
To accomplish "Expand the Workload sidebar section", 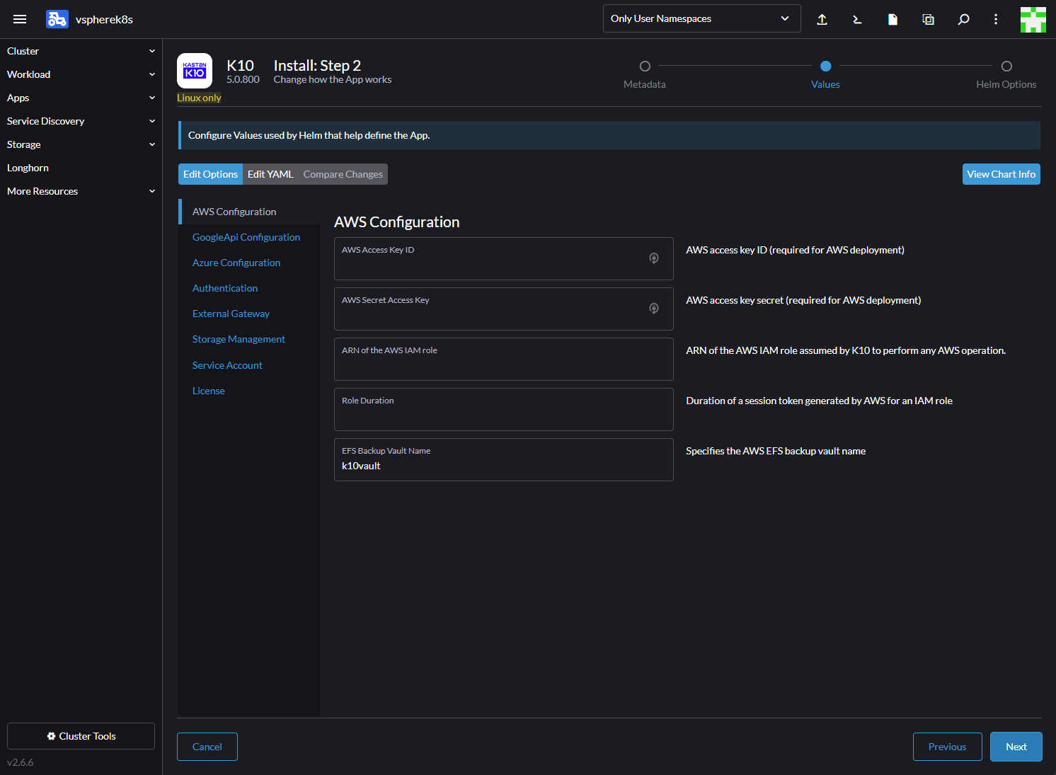I will coord(81,74).
